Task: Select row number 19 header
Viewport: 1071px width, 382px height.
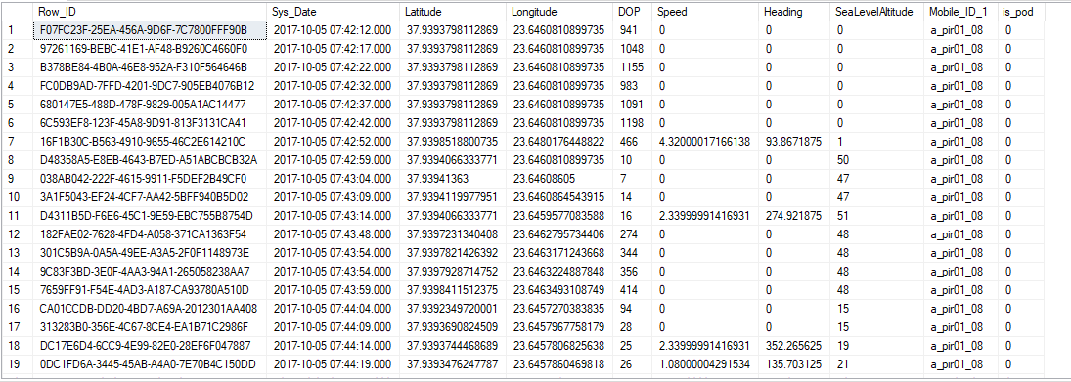Action: [x=17, y=365]
